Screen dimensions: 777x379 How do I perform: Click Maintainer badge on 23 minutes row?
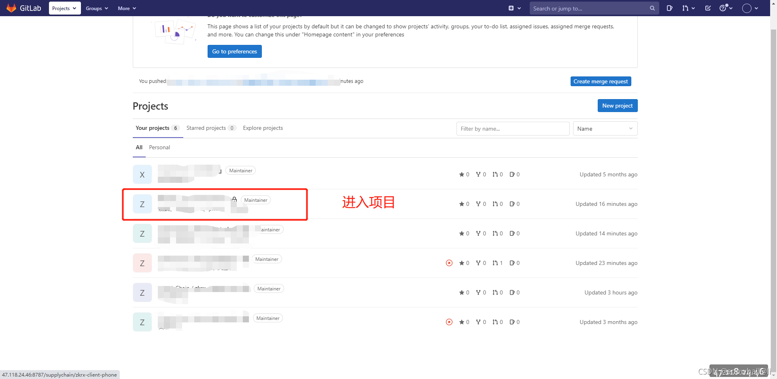[267, 259]
